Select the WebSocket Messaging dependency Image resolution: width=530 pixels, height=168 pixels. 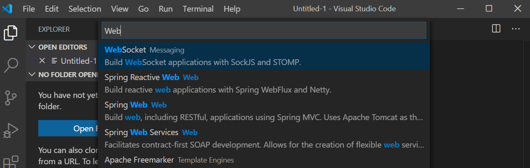[264, 56]
